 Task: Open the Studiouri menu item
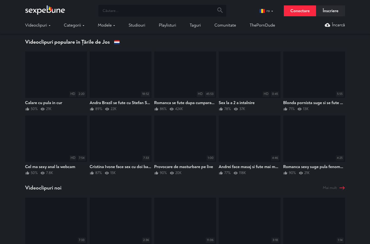click(x=137, y=25)
